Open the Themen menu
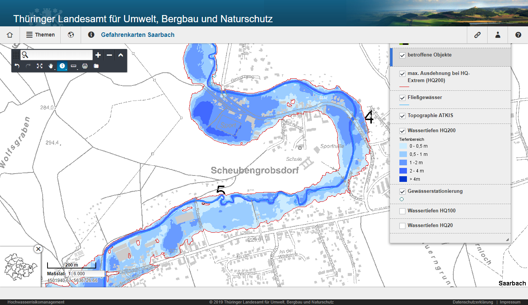The height and width of the screenshot is (305, 528). [x=41, y=35]
